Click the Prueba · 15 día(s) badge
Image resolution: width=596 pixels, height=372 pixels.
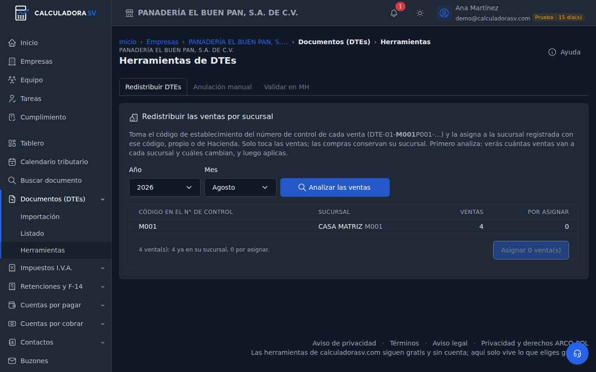558,18
